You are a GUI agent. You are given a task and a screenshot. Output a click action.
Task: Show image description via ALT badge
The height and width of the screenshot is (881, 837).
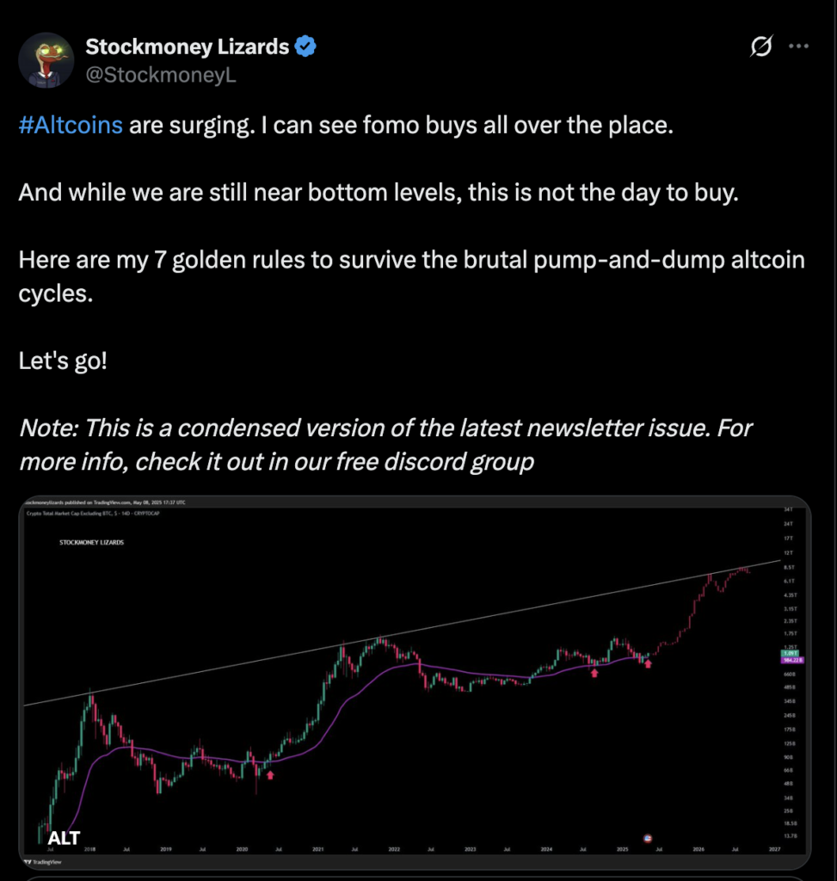tap(64, 838)
